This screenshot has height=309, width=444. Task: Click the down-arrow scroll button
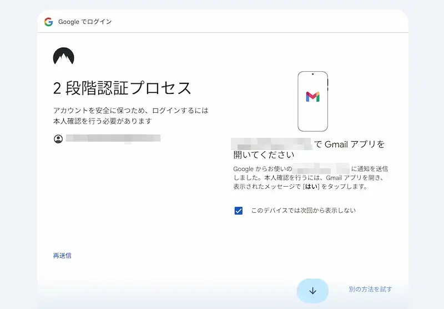point(312,291)
